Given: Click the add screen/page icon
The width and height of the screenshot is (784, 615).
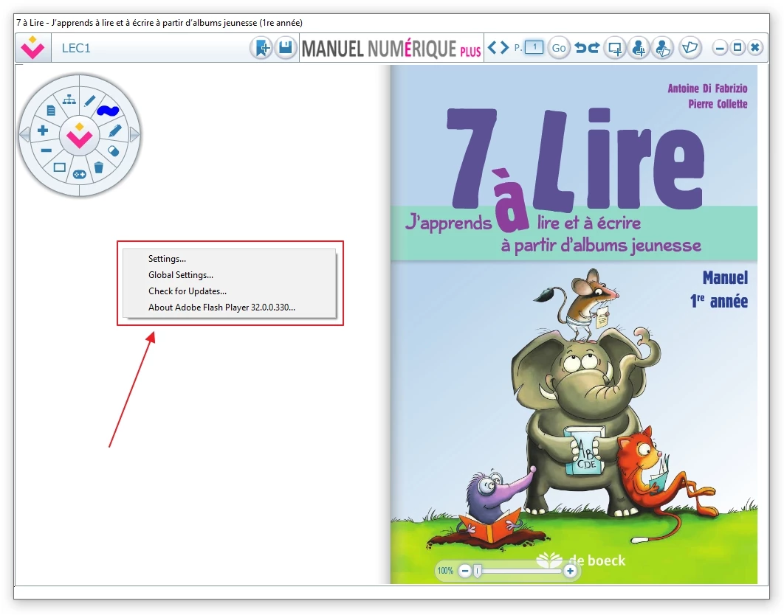Looking at the screenshot, I should point(615,48).
